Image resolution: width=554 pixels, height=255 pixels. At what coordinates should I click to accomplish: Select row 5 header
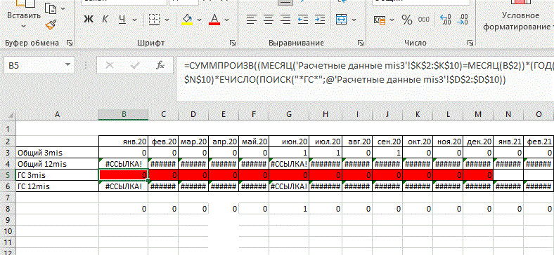tap(8, 175)
